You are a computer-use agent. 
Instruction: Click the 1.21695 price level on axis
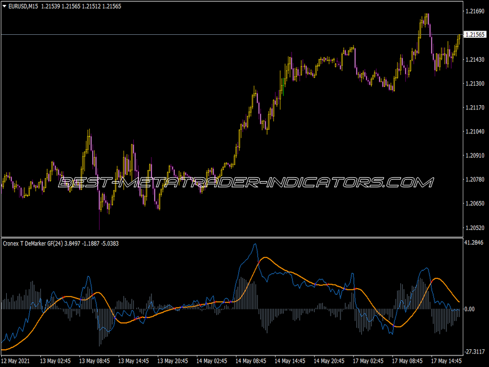475,12
